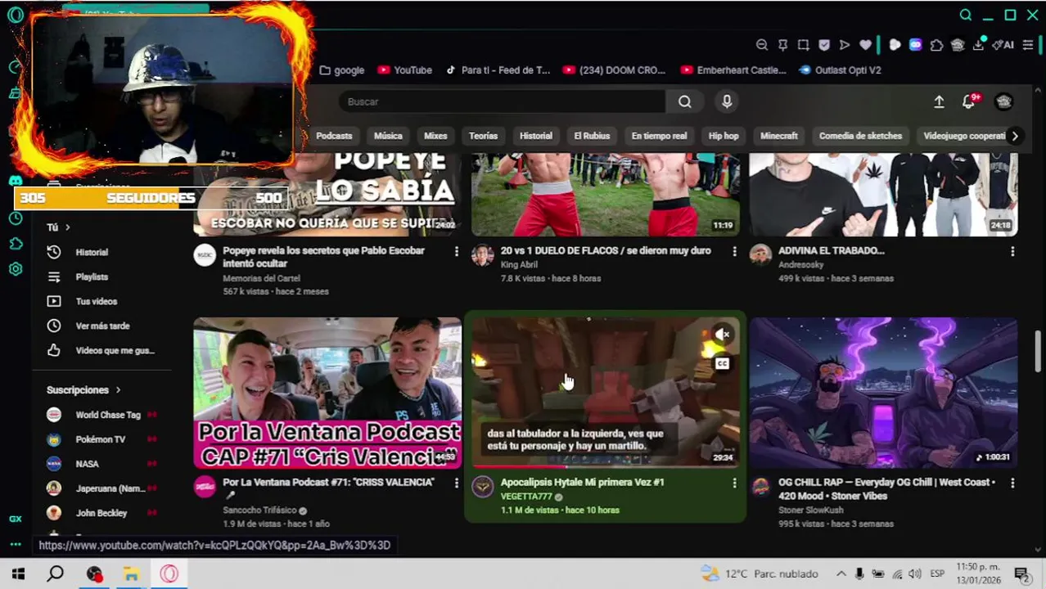The width and height of the screenshot is (1046, 589).
Task: Open options for Popeye video
Action: (x=456, y=252)
